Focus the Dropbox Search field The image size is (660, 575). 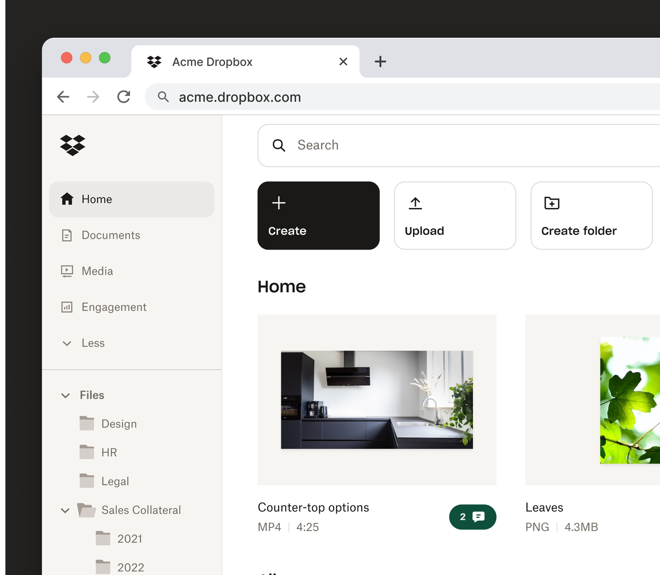[449, 145]
